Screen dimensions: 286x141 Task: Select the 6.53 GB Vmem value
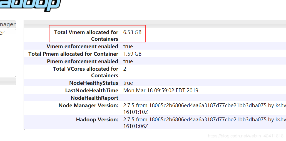pyautogui.click(x=132, y=32)
